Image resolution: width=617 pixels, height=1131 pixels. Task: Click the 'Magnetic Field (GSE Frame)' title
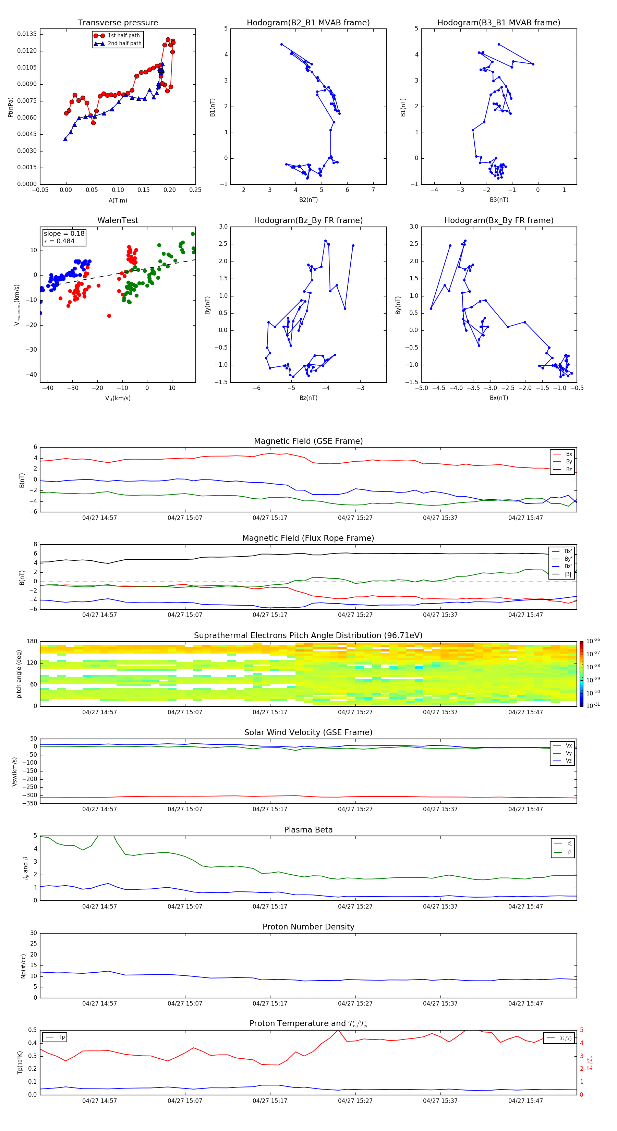(x=308, y=441)
